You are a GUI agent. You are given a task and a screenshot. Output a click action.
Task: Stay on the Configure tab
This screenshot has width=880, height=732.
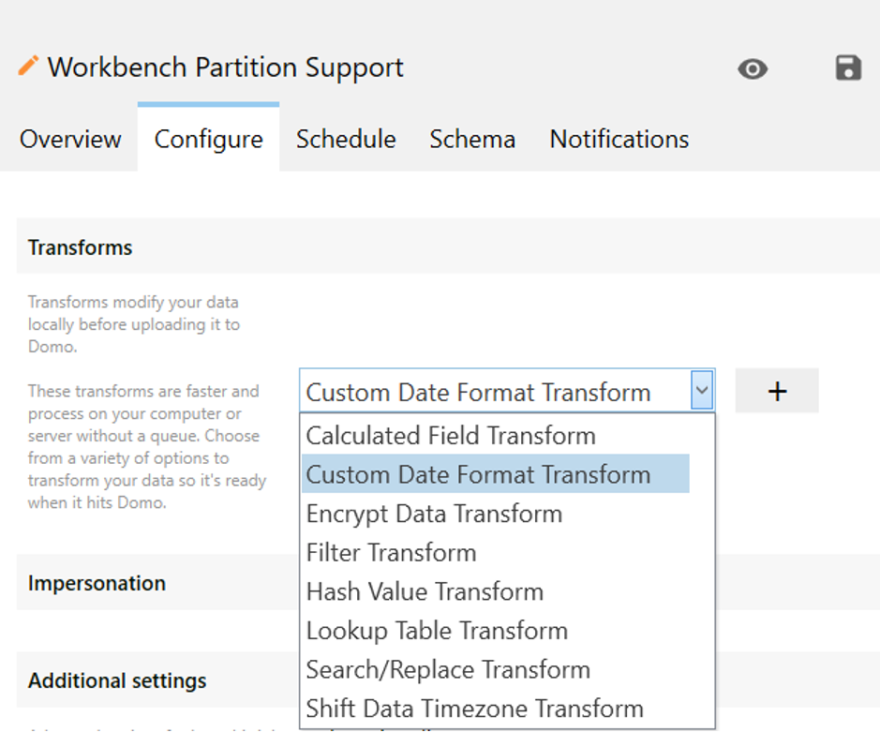point(208,139)
